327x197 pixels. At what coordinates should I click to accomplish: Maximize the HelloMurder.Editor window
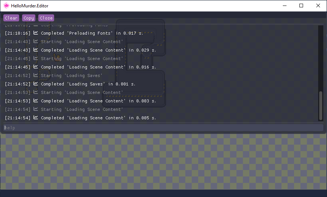pyautogui.click(x=301, y=6)
